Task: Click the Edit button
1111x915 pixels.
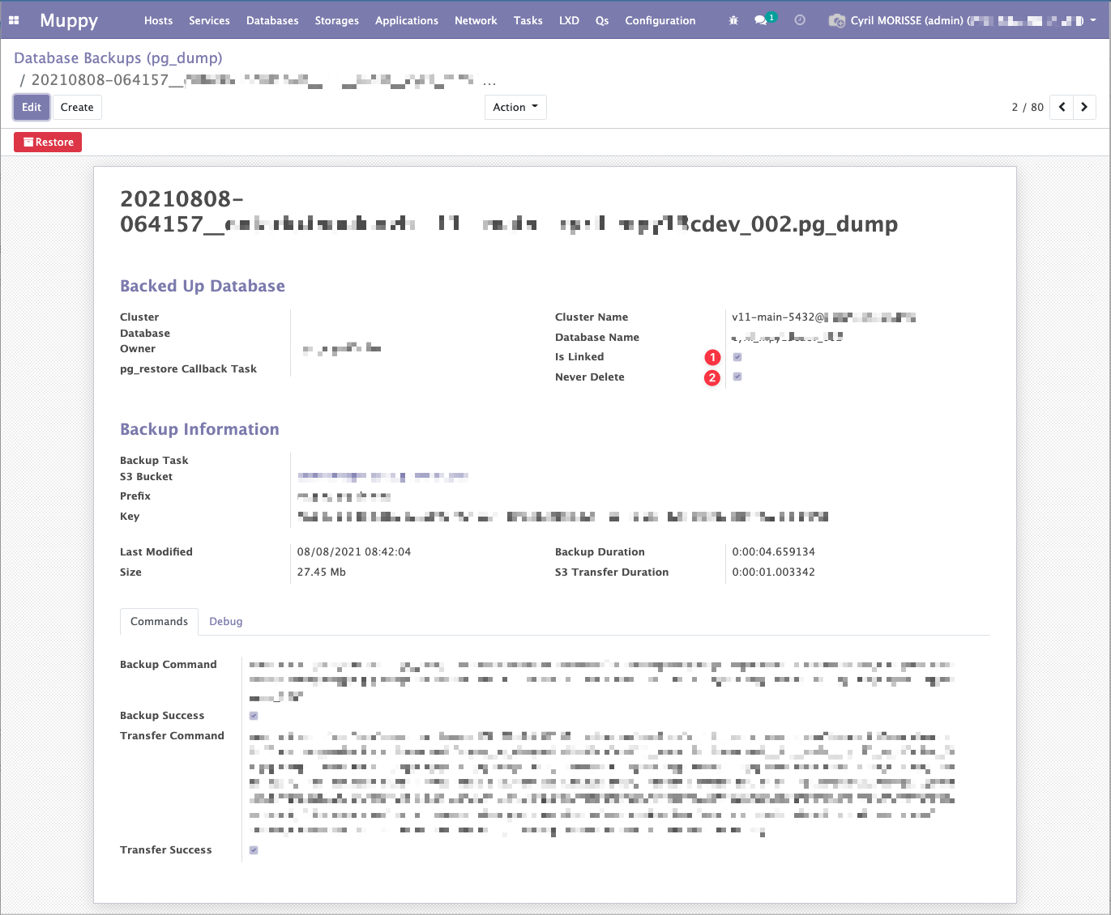Action: pos(32,107)
